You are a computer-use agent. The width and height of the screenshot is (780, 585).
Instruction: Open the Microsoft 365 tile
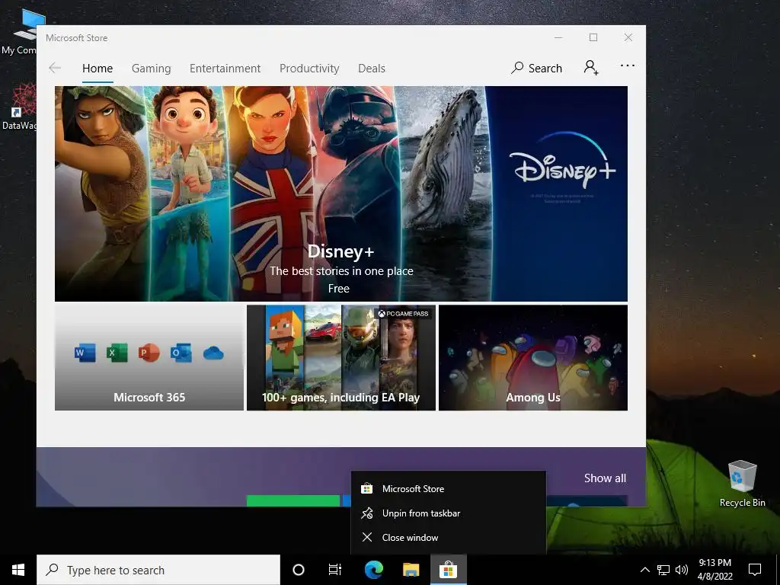149,358
